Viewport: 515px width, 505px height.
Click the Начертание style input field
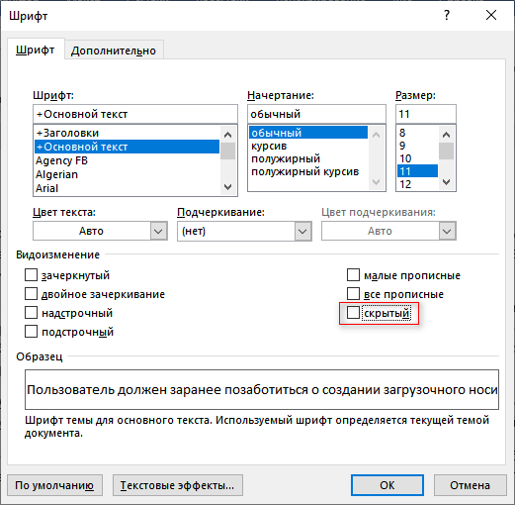[x=316, y=114]
